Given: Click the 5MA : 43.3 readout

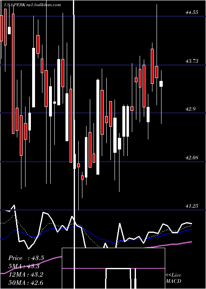Looking at the screenshot, I should tap(24, 266).
